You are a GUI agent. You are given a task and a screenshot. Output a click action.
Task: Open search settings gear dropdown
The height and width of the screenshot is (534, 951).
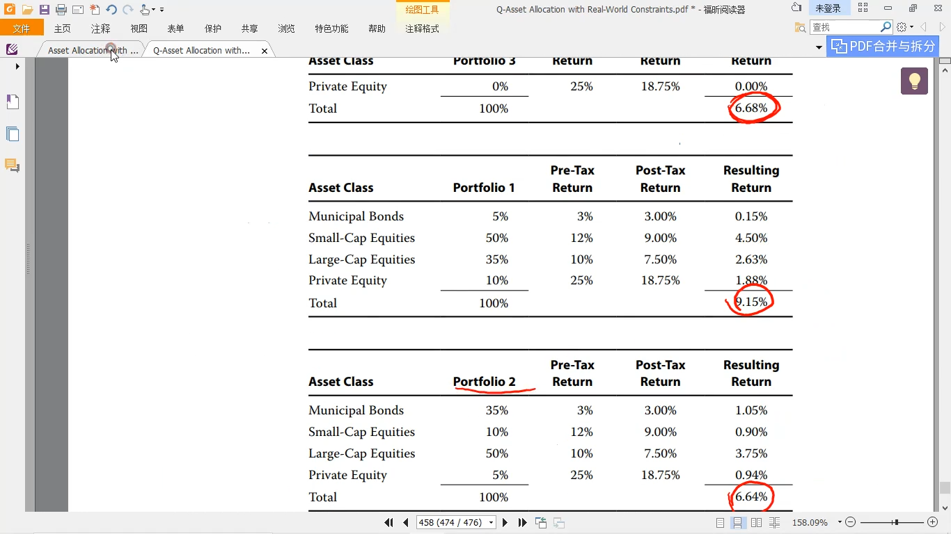click(x=905, y=27)
